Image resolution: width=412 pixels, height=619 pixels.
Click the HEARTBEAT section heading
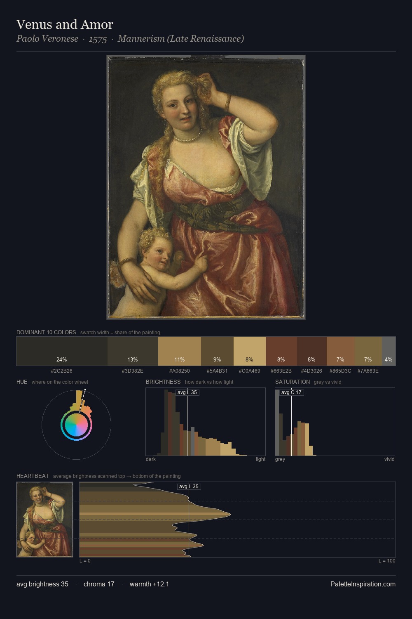pyautogui.click(x=33, y=476)
